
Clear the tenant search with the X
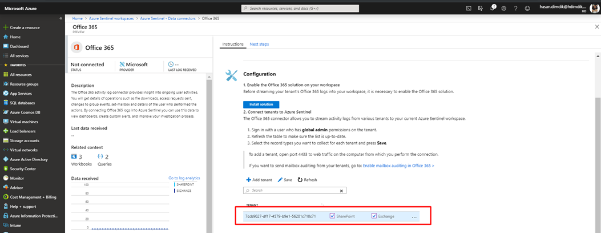[342, 191]
